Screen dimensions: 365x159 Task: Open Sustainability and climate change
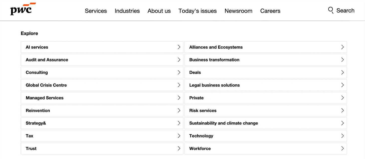(265, 123)
